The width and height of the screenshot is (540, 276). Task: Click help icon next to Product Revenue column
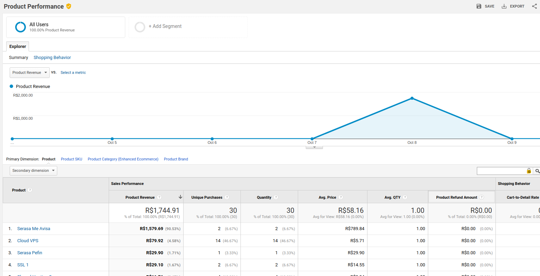(x=159, y=197)
